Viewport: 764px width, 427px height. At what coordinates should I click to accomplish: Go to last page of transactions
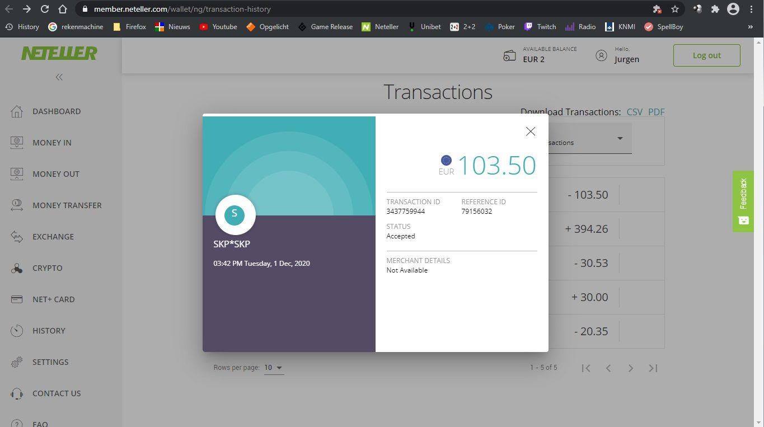[x=653, y=368]
